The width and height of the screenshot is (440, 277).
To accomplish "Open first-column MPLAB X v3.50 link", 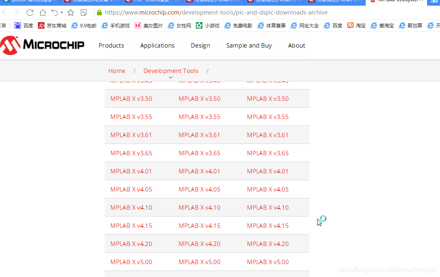I will (131, 99).
